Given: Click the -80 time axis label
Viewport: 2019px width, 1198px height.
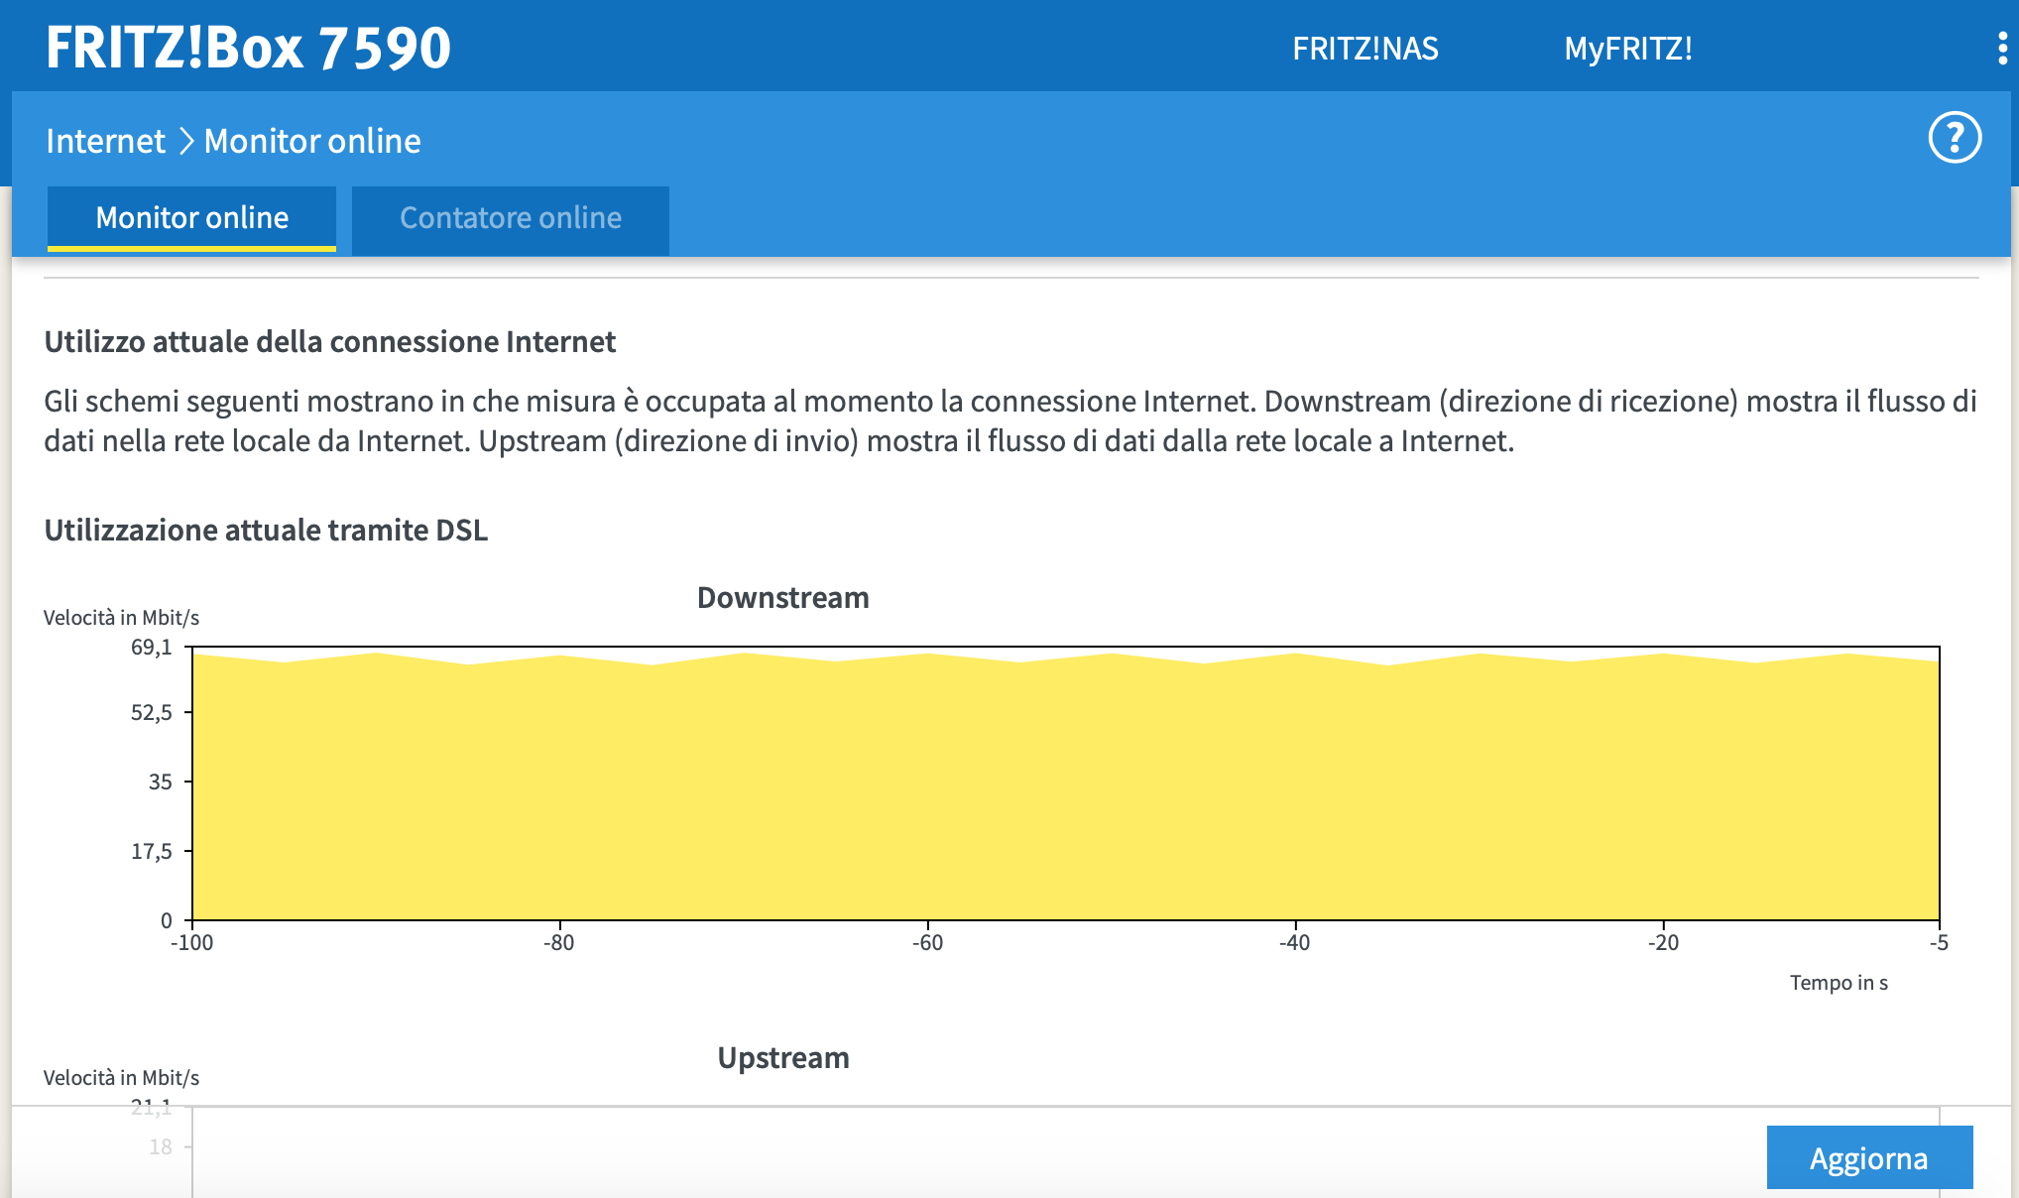Looking at the screenshot, I should coord(558,943).
